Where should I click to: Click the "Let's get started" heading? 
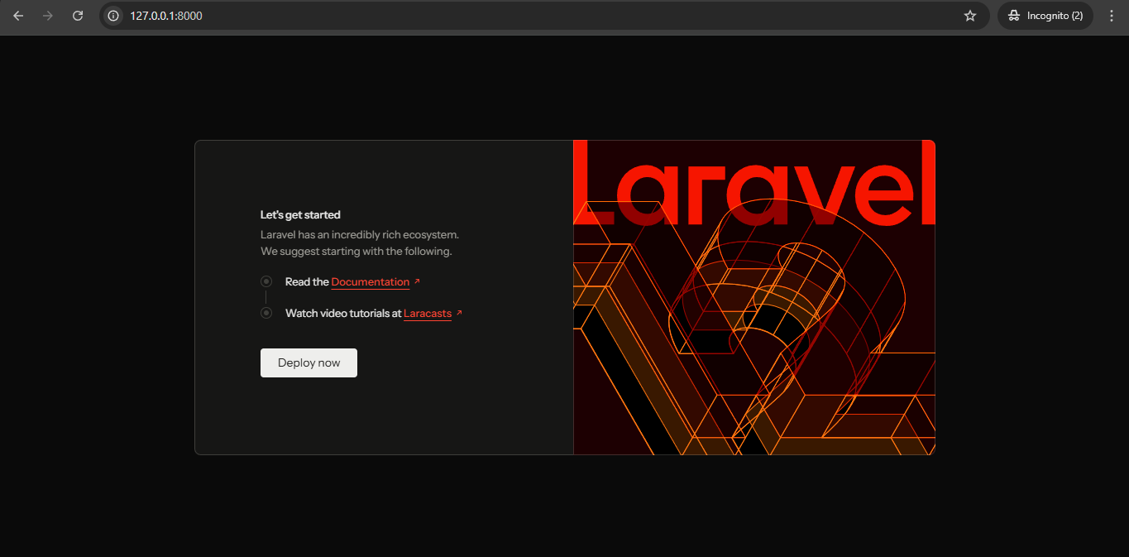click(300, 215)
